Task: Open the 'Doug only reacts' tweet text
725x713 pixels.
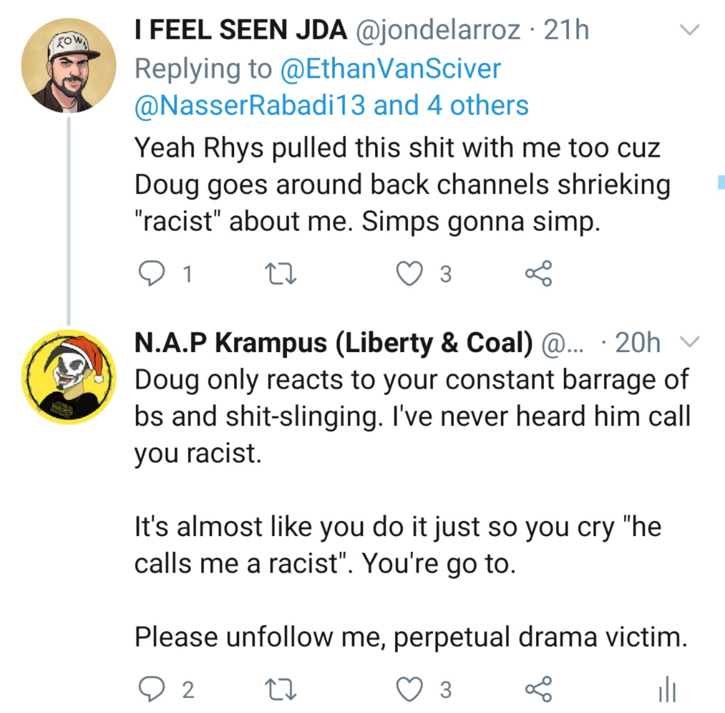Action: 412,508
